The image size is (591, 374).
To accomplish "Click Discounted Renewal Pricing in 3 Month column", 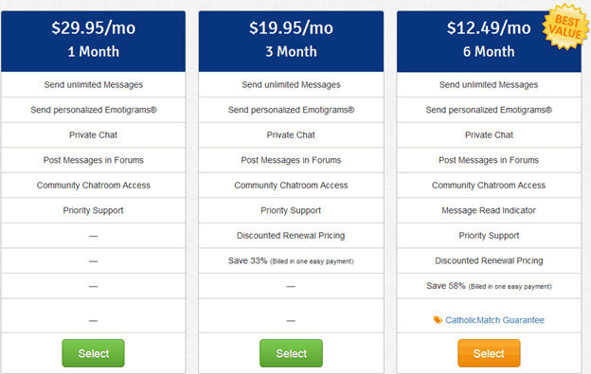I will click(291, 236).
